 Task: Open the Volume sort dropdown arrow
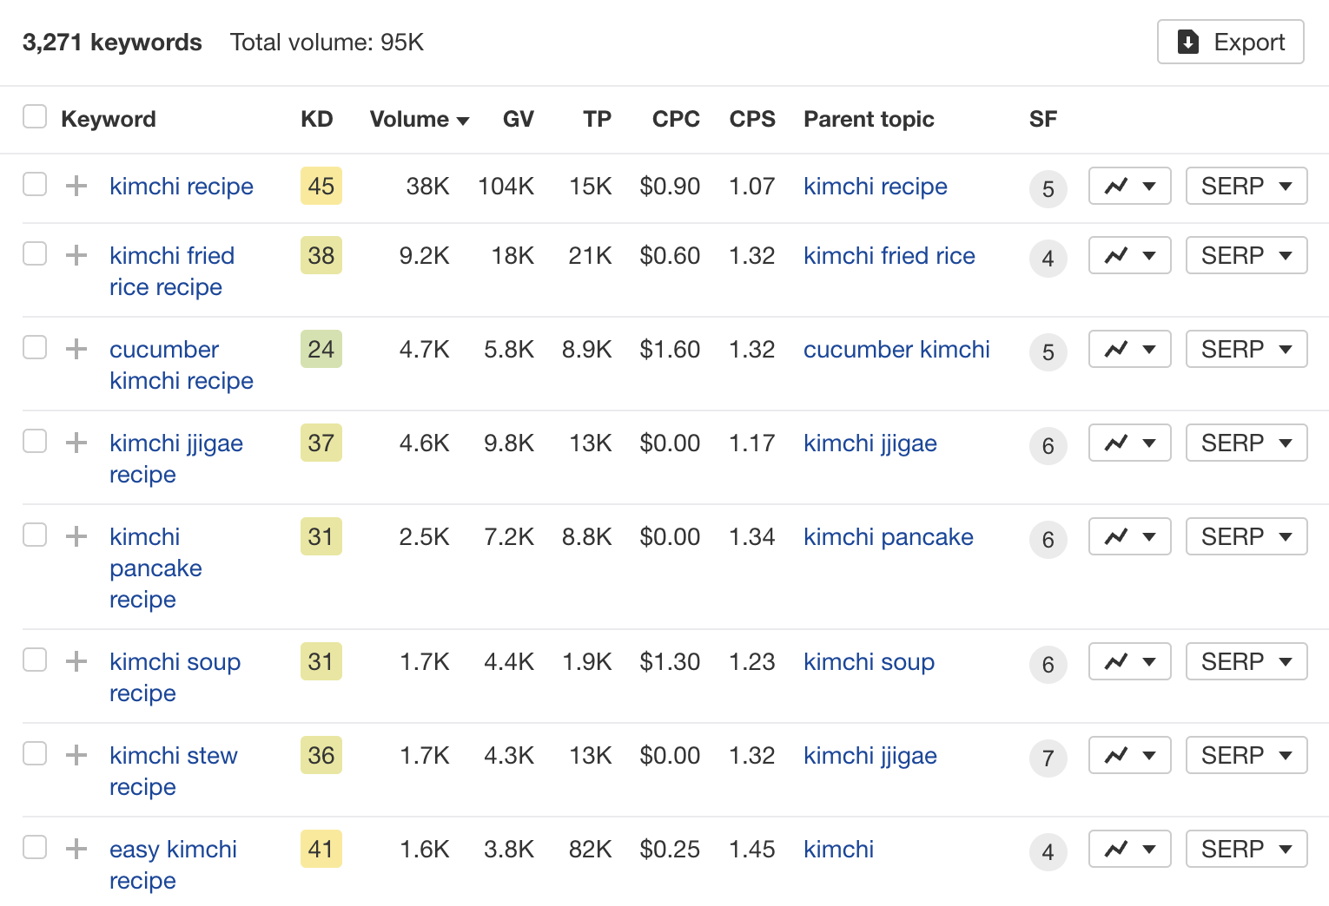point(463,120)
